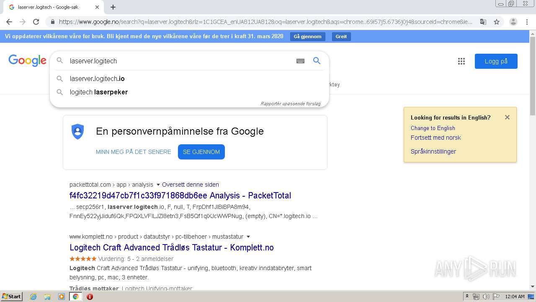
Task: Click in the Google search input field
Action: coord(180,61)
